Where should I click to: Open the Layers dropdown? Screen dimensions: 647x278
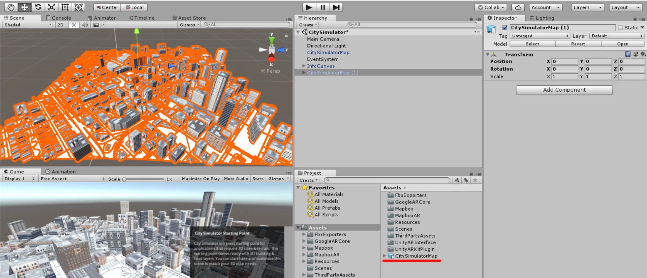point(588,7)
